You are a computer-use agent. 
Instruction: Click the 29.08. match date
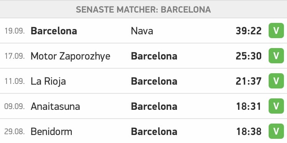[x=15, y=132]
